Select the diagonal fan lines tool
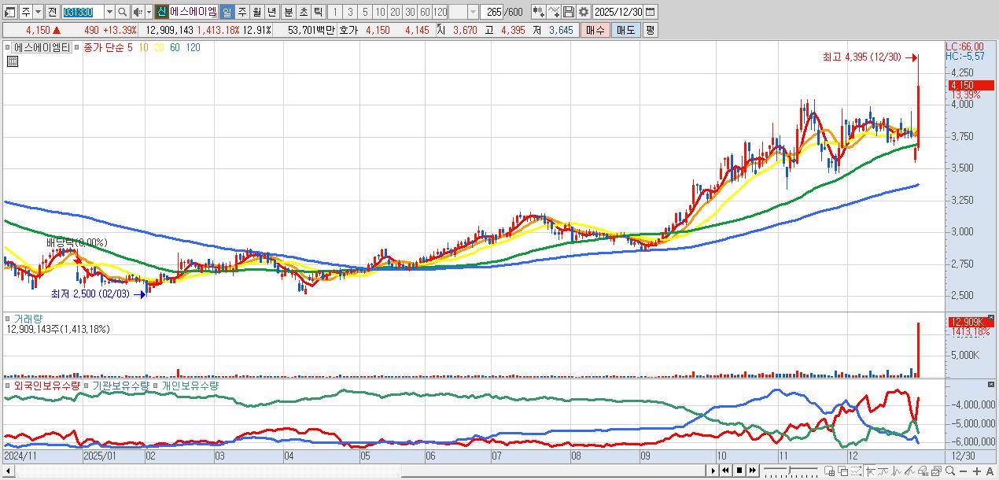 pos(909,471)
